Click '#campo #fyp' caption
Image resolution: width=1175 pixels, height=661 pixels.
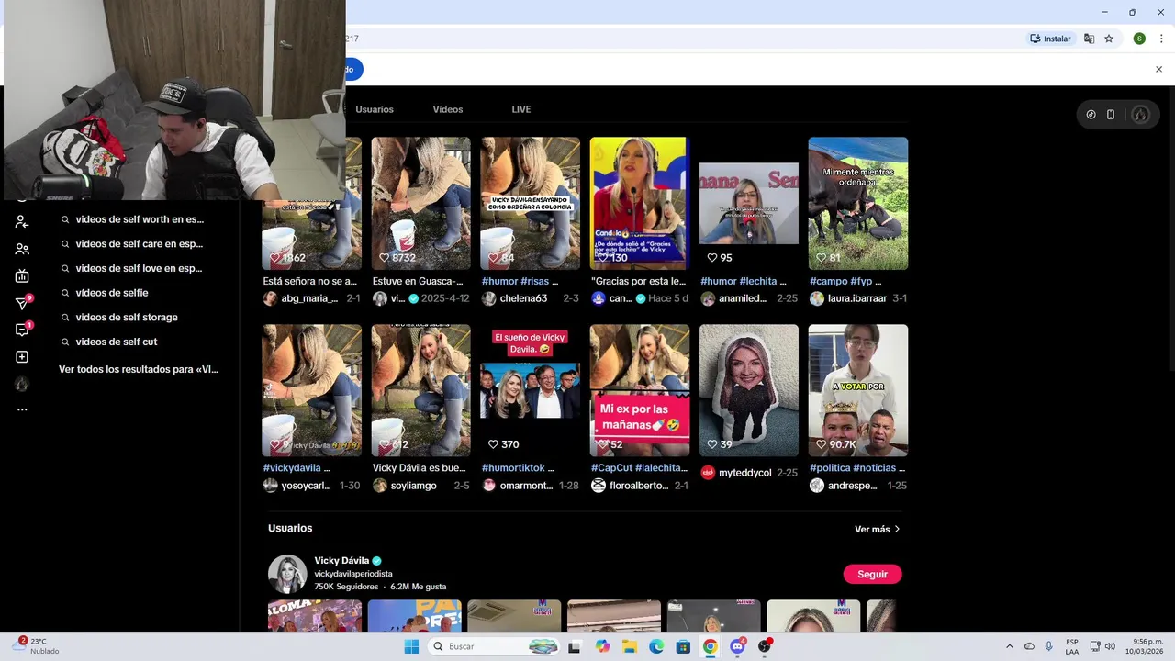coord(845,281)
